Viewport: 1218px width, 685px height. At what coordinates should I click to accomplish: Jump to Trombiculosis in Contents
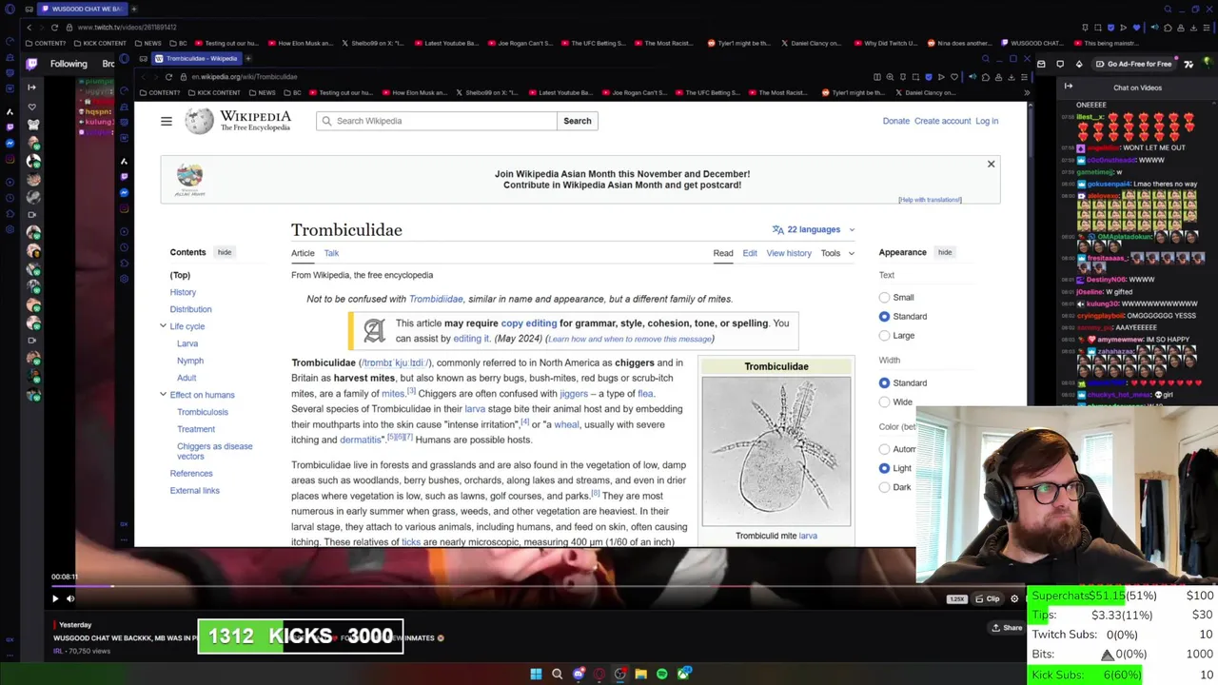[x=203, y=412]
